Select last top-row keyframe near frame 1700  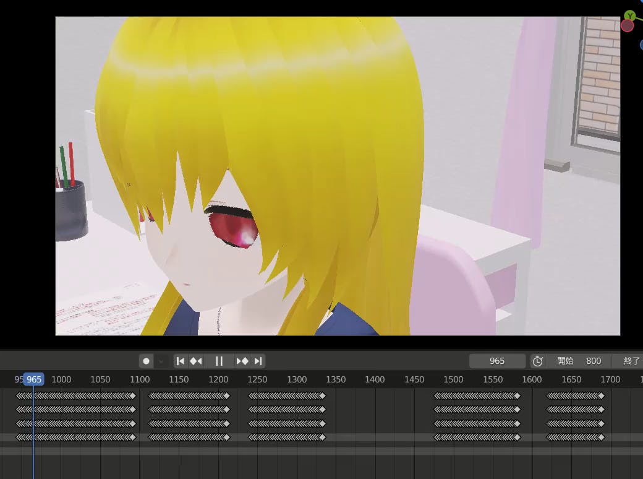[x=602, y=395]
